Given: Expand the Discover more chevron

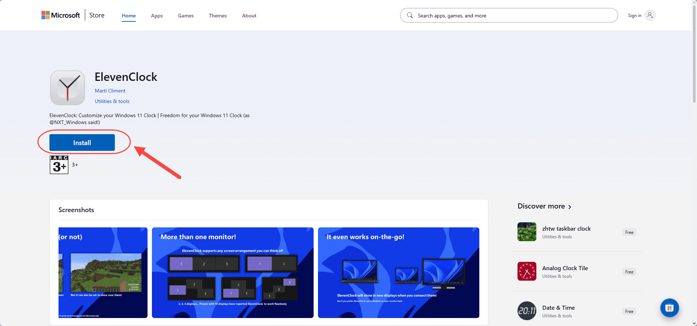Looking at the screenshot, I should pyautogui.click(x=570, y=207).
